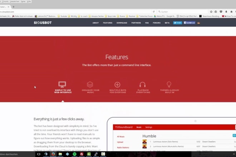Open the Türkisches Forum bookmark folder

coord(144,16)
